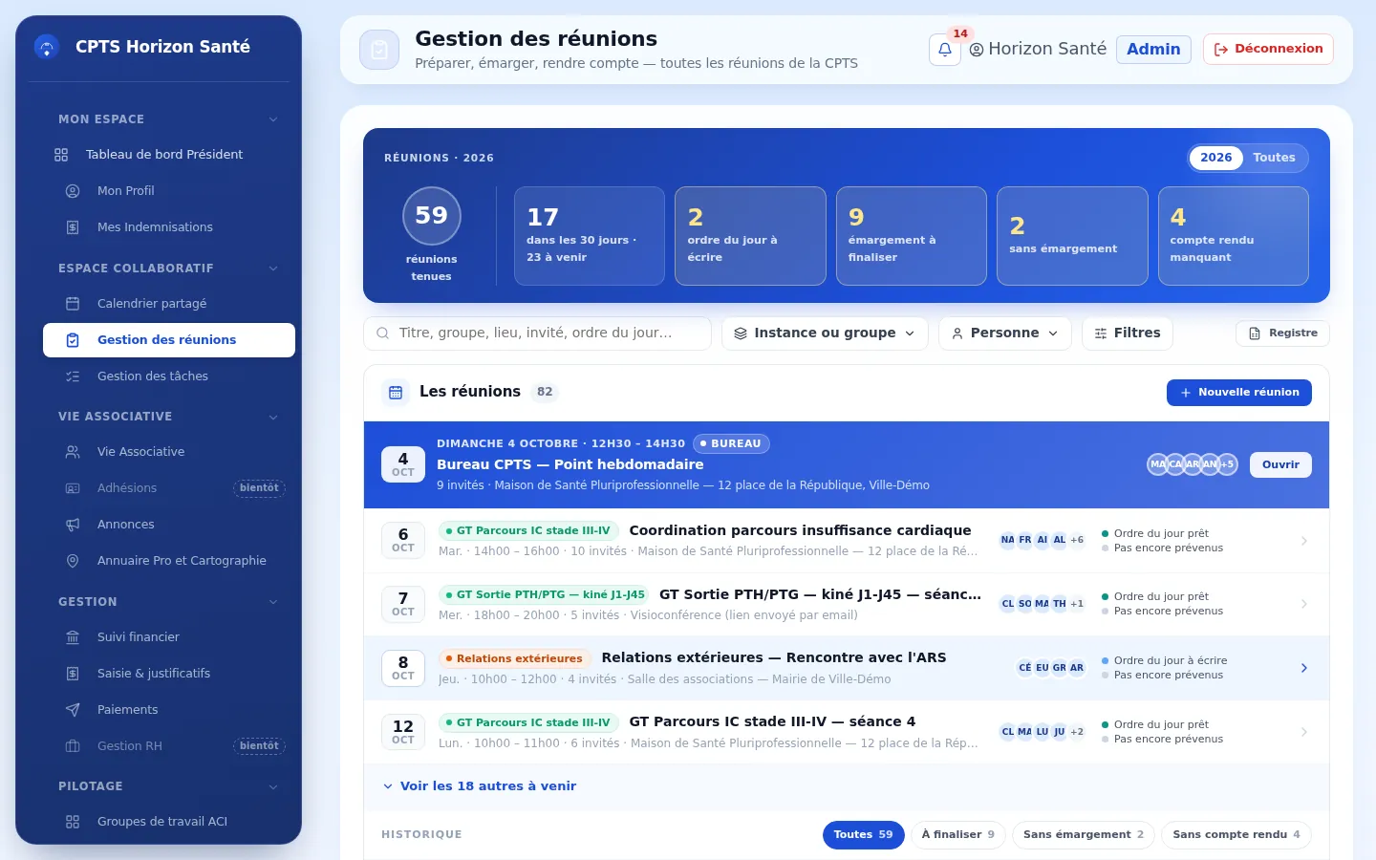The height and width of the screenshot is (860, 1376).
Task: Open the Filtres button
Action: 1127,333
